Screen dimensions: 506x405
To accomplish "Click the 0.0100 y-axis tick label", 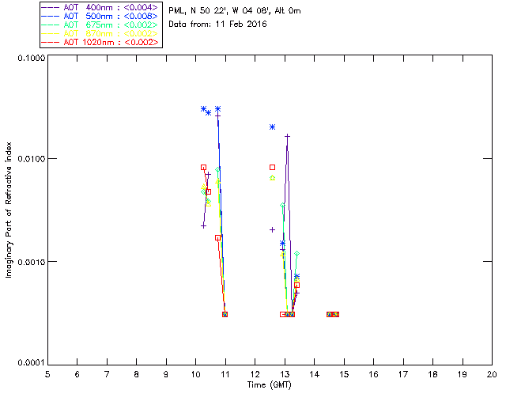I will click(x=32, y=159).
